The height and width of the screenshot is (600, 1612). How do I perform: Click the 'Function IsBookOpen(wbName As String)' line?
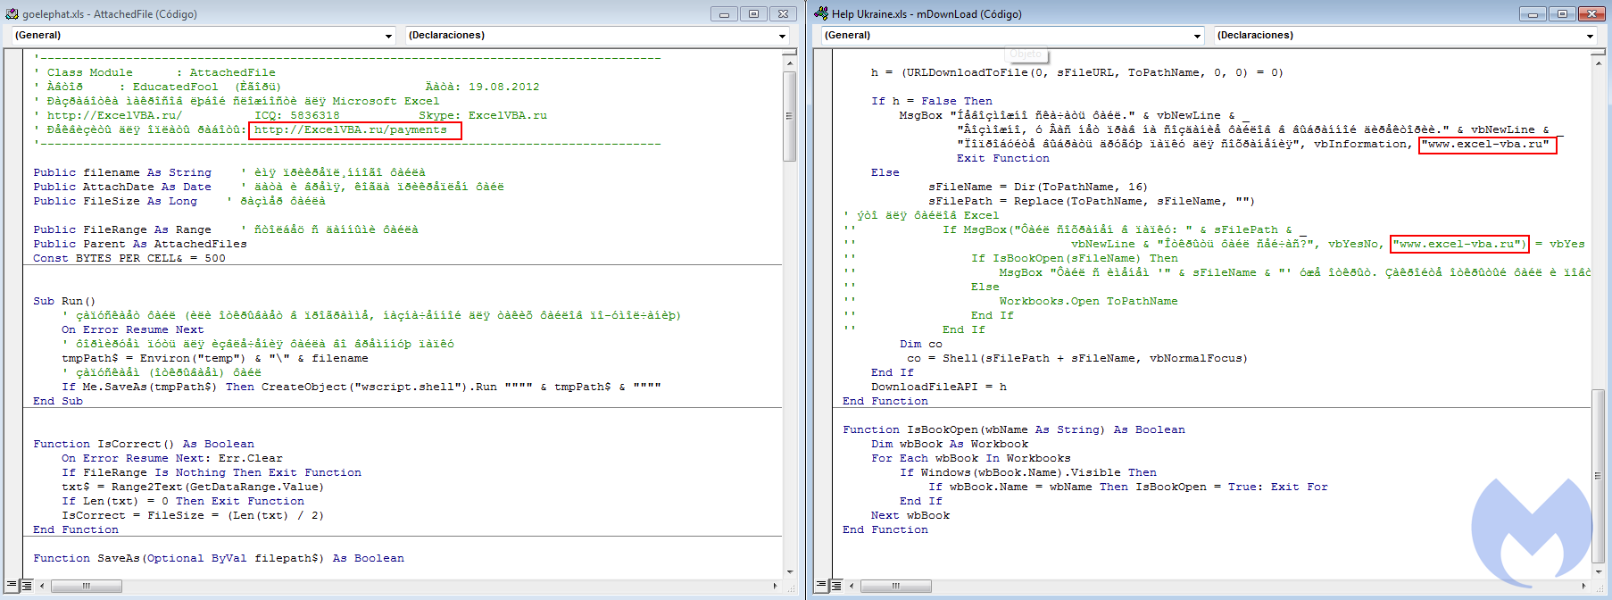(x=1014, y=429)
